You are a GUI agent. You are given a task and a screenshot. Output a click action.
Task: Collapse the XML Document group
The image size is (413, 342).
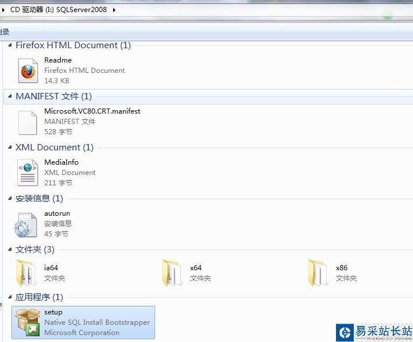(x=10, y=147)
